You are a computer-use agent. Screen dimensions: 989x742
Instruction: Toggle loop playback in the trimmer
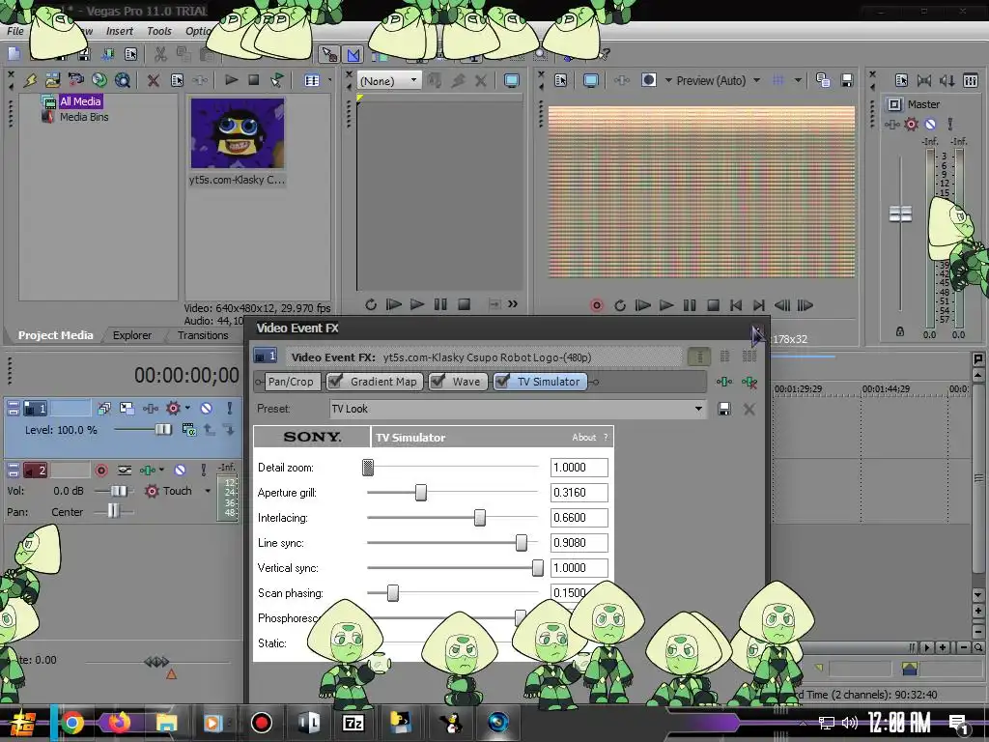point(370,304)
